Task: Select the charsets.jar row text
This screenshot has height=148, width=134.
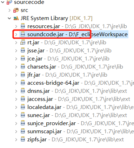Action: (x=75, y=67)
